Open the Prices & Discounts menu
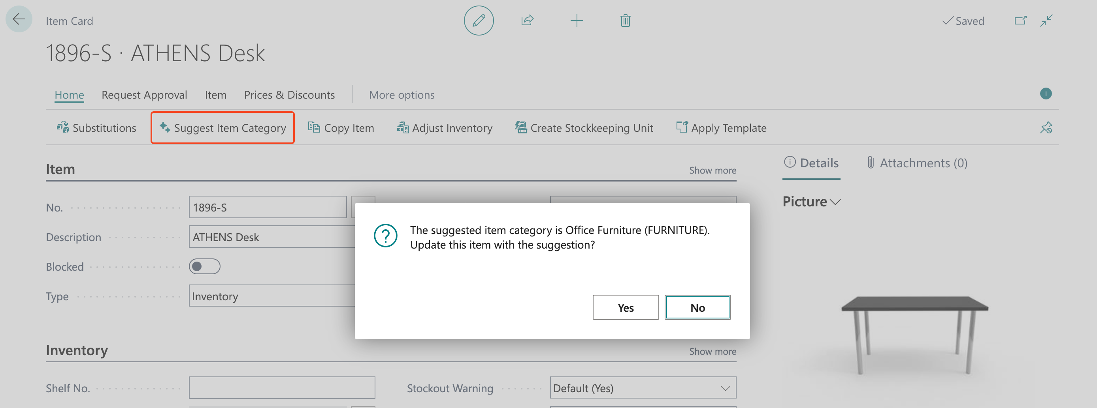The height and width of the screenshot is (408, 1097). pos(289,95)
